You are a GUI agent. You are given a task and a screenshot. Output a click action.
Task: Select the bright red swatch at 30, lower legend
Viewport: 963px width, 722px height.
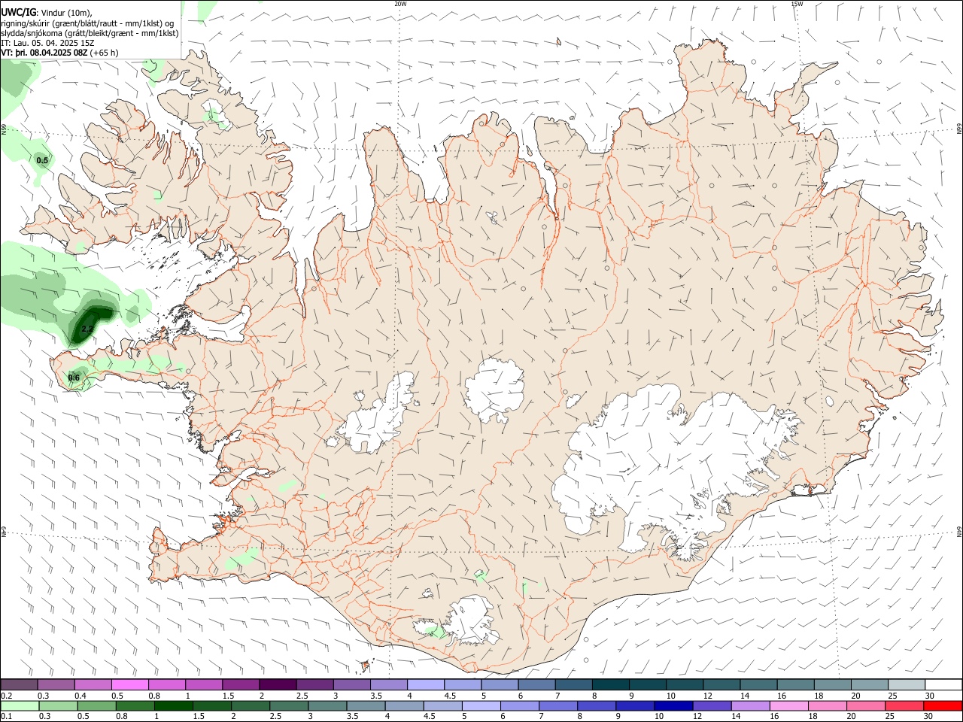(942, 705)
